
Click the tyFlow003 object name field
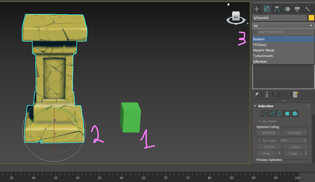279,18
